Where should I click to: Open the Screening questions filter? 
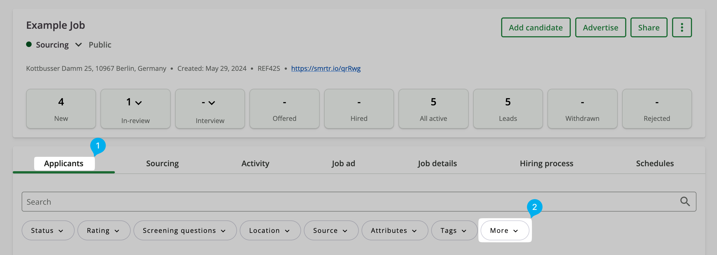pyautogui.click(x=185, y=230)
